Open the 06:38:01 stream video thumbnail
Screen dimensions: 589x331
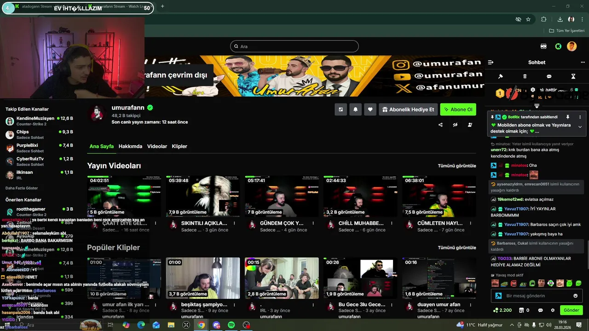click(x=439, y=196)
